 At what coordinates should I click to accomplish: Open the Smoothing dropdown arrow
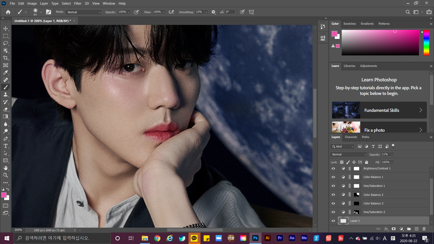point(206,12)
